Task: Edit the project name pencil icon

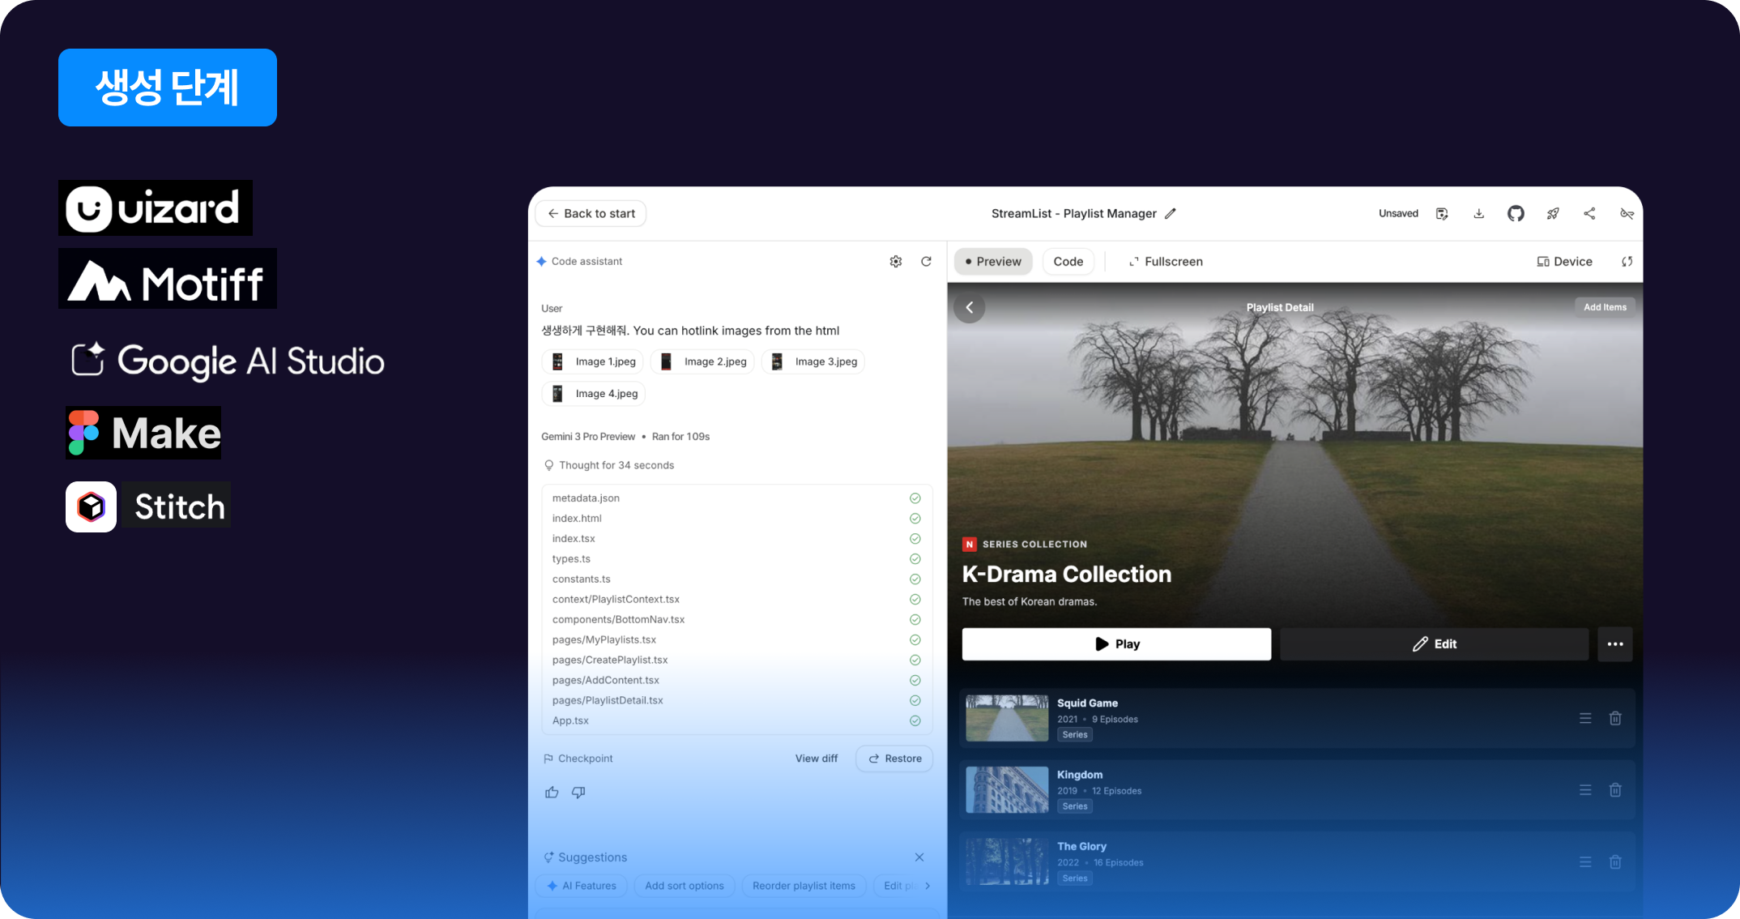Action: pos(1171,214)
